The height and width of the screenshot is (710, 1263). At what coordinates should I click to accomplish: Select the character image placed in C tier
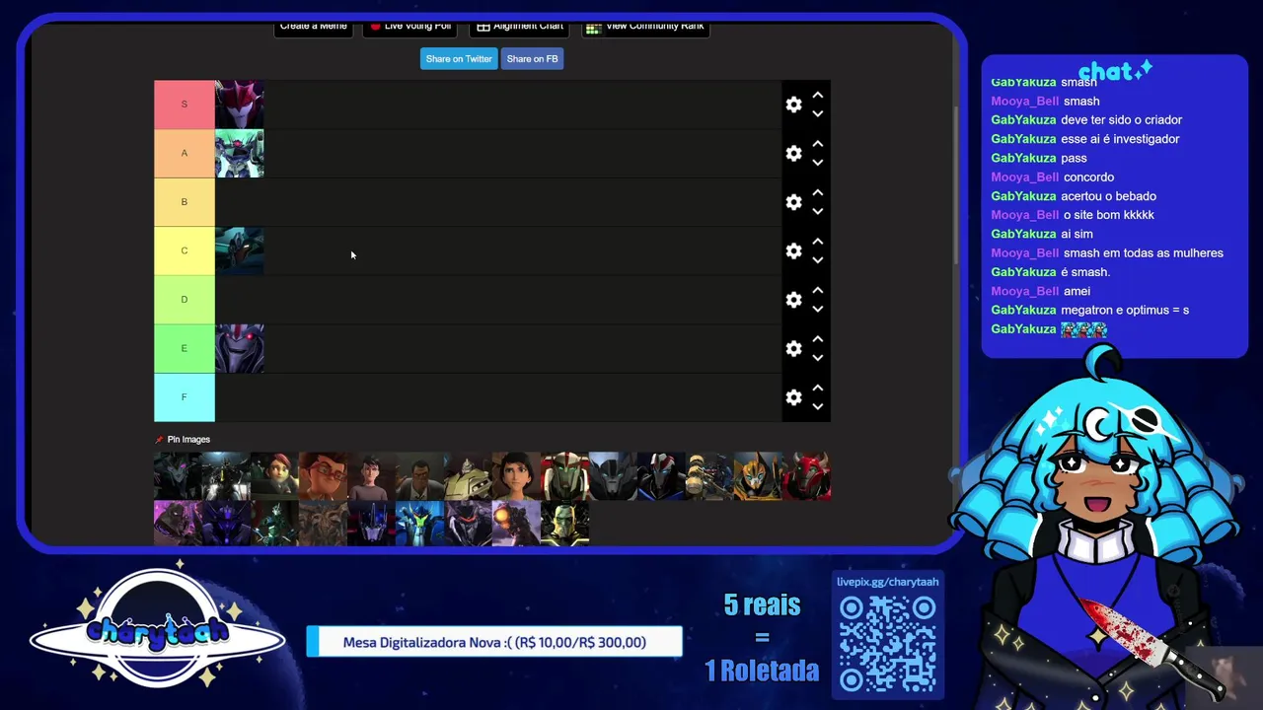pyautogui.click(x=240, y=250)
